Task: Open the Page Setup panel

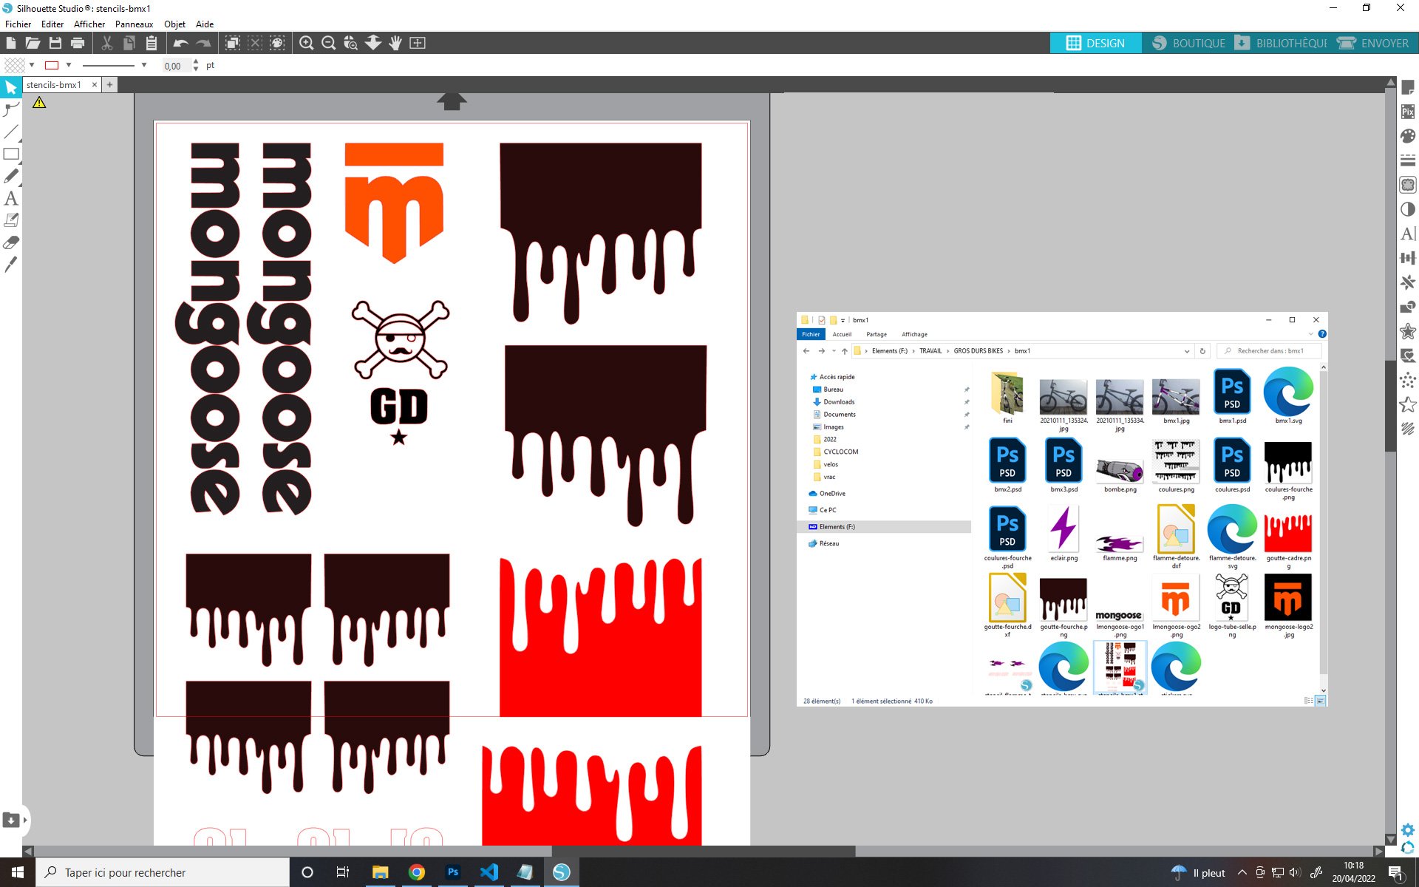Action: [1408, 87]
